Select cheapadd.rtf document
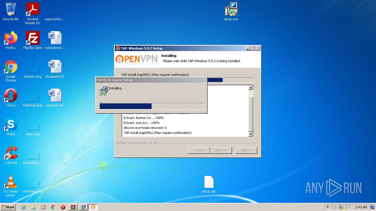Image resolution: width=376 pixels, height=211 pixels. tap(55, 69)
